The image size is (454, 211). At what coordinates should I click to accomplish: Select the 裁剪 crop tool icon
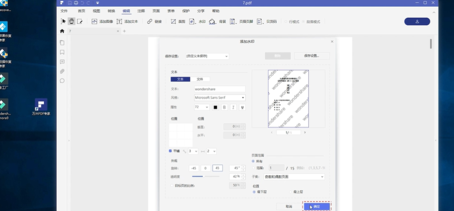tap(173, 21)
